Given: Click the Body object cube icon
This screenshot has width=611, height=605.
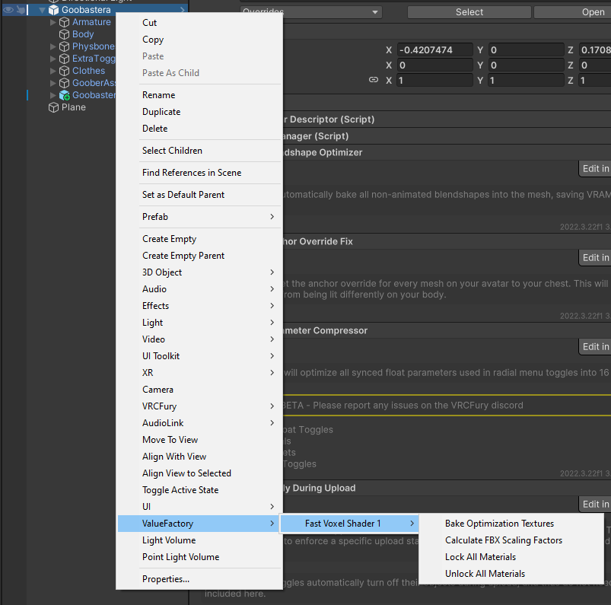Looking at the screenshot, I should (x=65, y=34).
